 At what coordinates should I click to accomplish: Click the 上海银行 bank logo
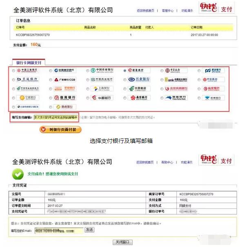[x=102, y=89]
